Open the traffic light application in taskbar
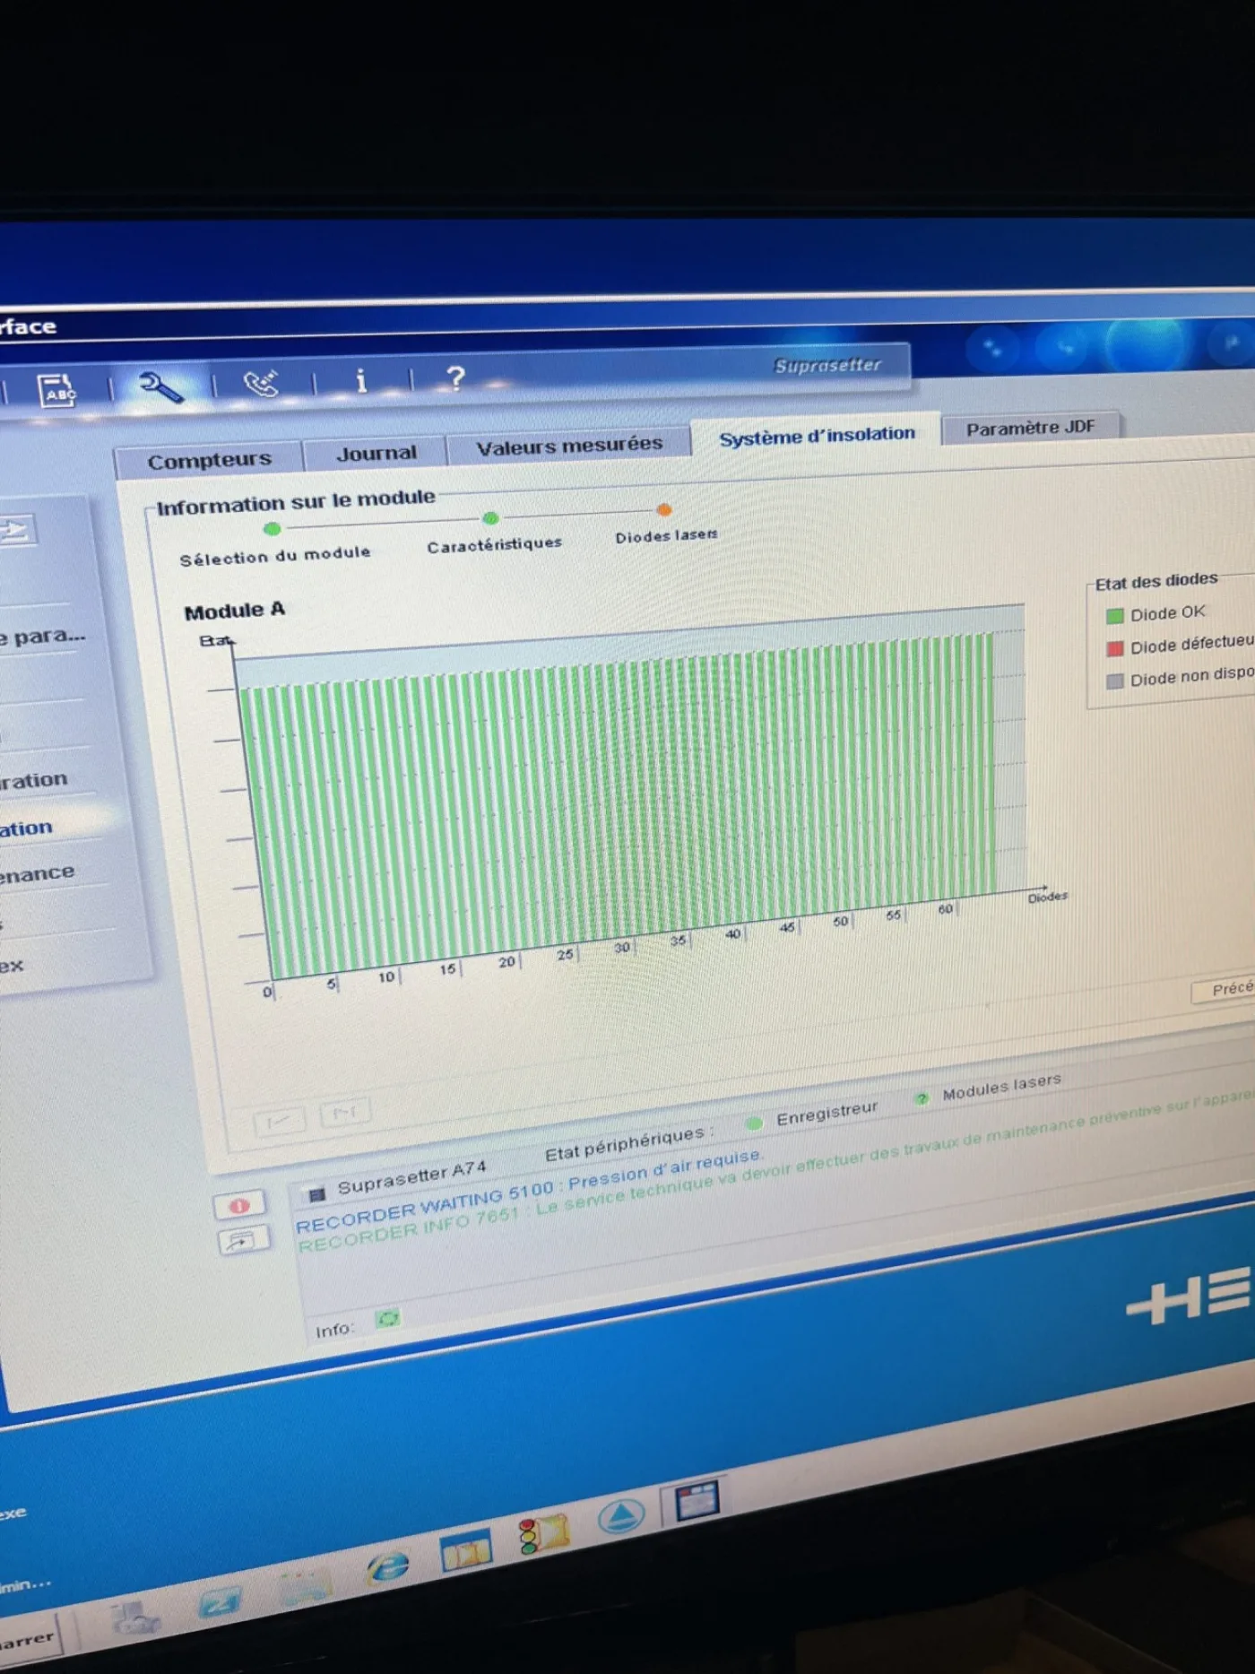The image size is (1255, 1674). (544, 1535)
